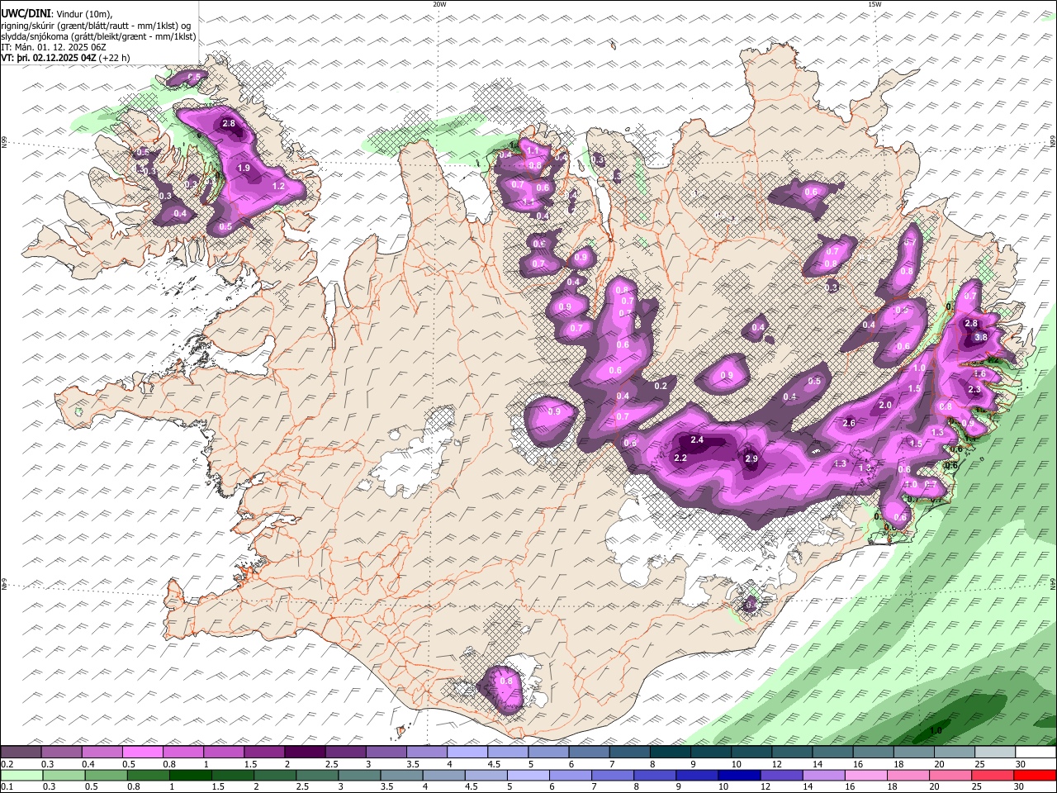This screenshot has width=1057, height=793.
Task: Click the 1.9 value in the Westfjords
Action: pos(244,168)
